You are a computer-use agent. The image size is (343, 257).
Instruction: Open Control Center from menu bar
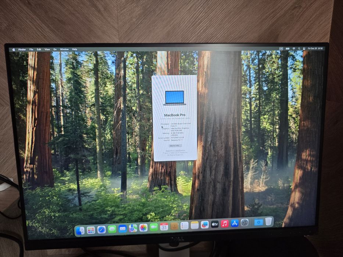304,48
